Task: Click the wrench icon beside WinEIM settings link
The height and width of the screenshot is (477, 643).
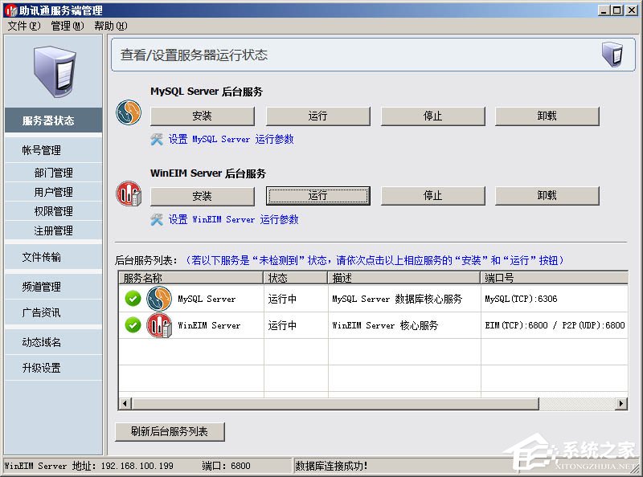Action: 158,218
